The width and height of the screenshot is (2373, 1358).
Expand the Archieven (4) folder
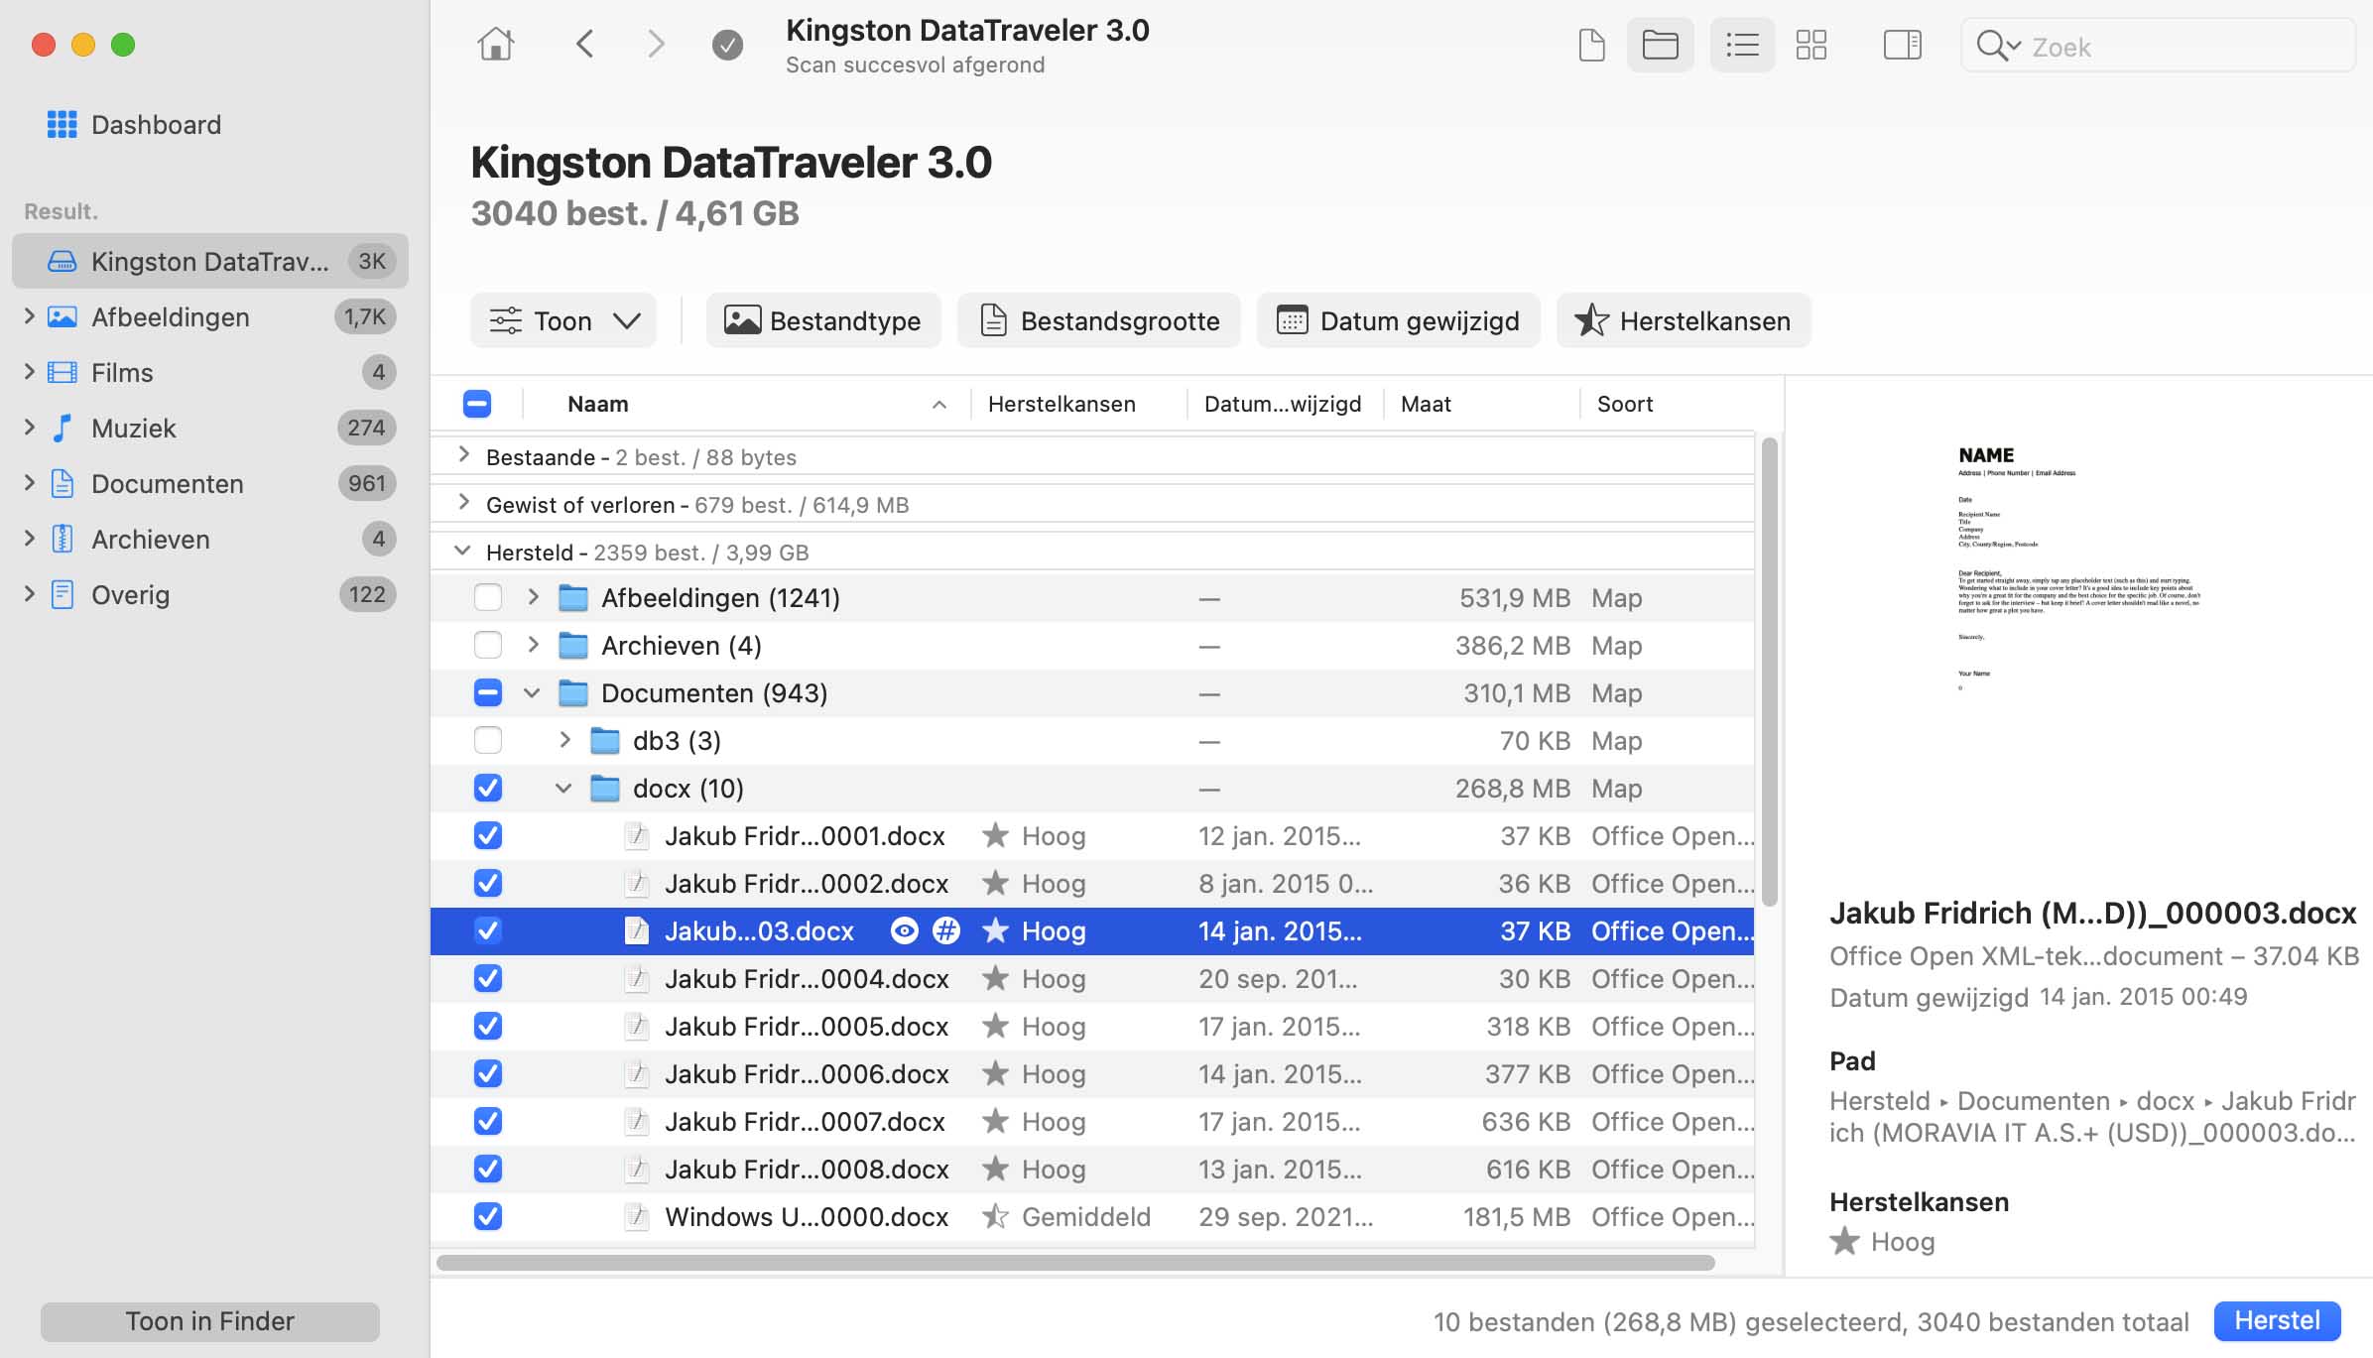[533, 645]
